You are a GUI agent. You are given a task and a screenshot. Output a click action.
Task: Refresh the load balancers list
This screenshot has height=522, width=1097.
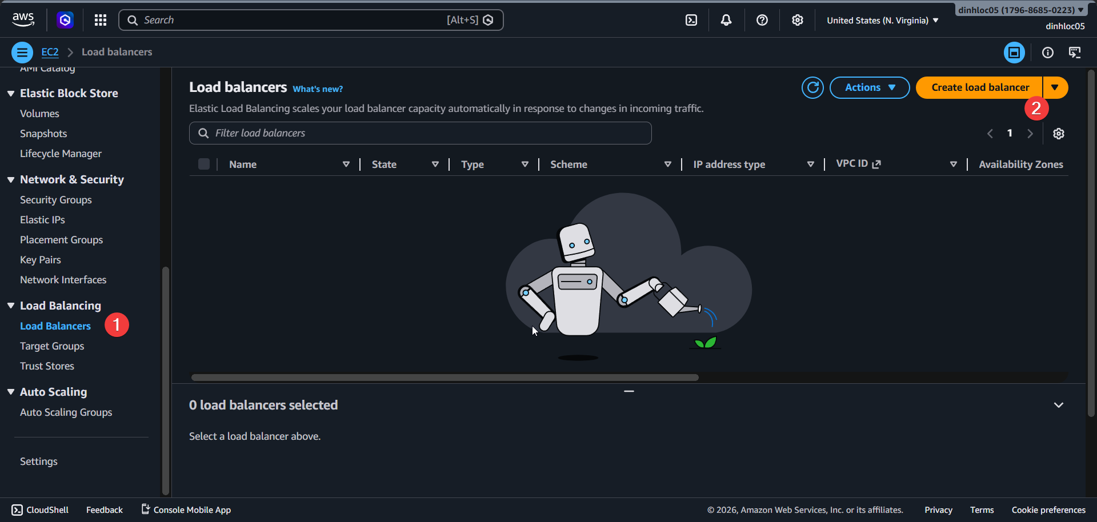pyautogui.click(x=812, y=87)
